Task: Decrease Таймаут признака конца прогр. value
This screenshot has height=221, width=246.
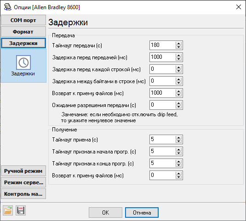Action: (178, 165)
